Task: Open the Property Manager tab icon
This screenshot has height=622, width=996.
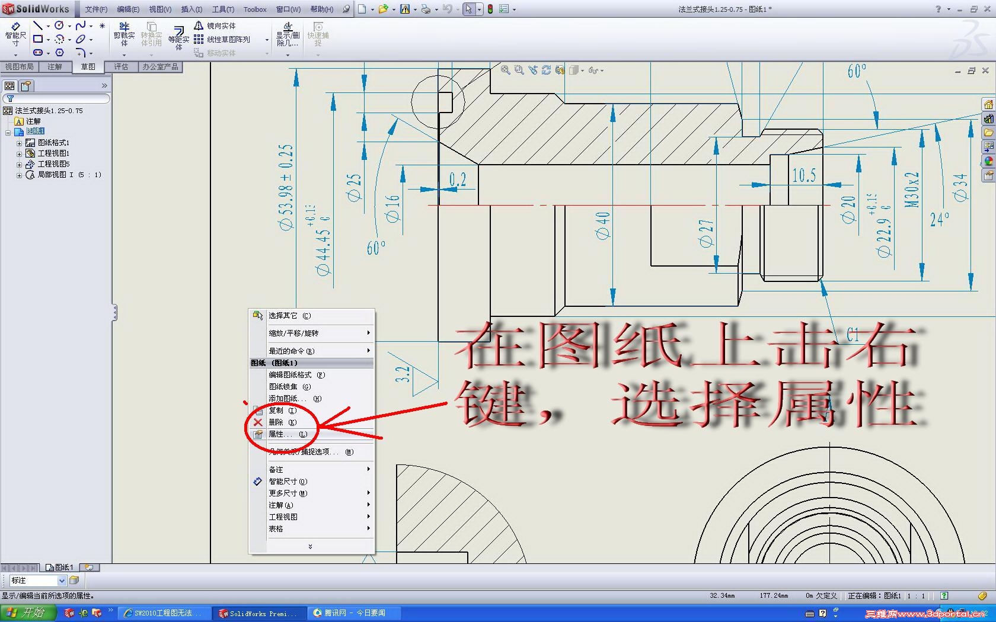Action: pyautogui.click(x=26, y=86)
